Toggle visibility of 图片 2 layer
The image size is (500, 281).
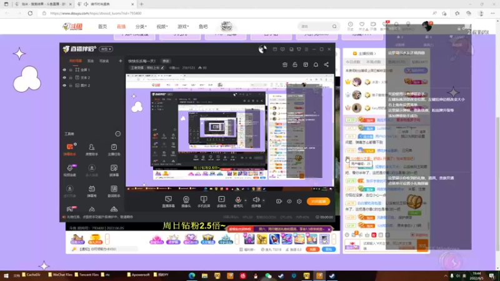pos(64,86)
